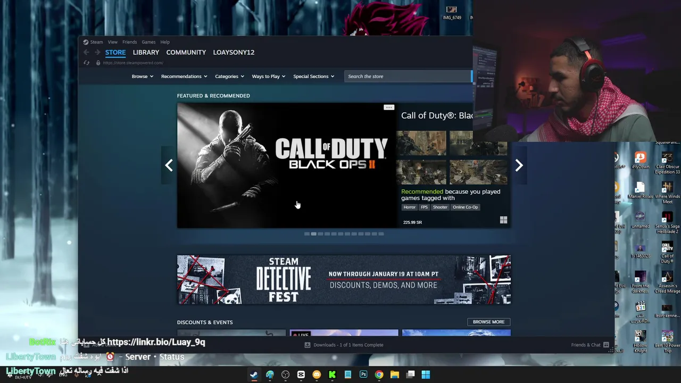Click in the Search the store field
681x383 pixels.
tap(408, 76)
